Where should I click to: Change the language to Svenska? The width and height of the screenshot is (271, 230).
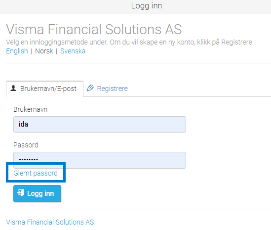pos(73,51)
